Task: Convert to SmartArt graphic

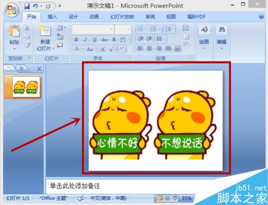Action: [x=187, y=45]
